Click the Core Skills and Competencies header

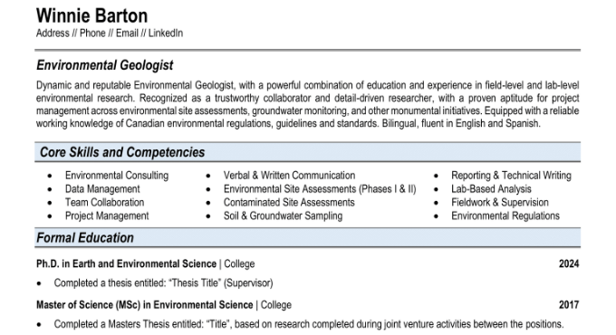(122, 152)
